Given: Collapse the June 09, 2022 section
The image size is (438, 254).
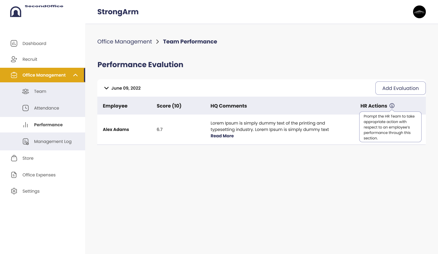Looking at the screenshot, I should 106,88.
